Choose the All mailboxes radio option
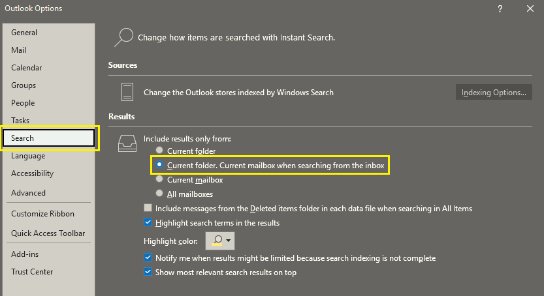The image size is (544, 296). point(159,193)
